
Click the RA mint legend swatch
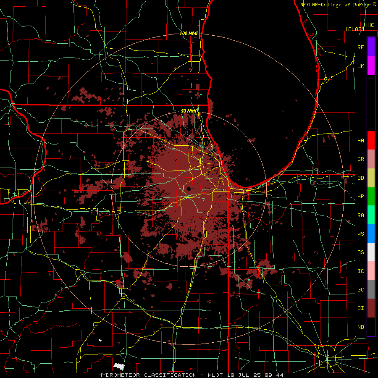(x=371, y=215)
